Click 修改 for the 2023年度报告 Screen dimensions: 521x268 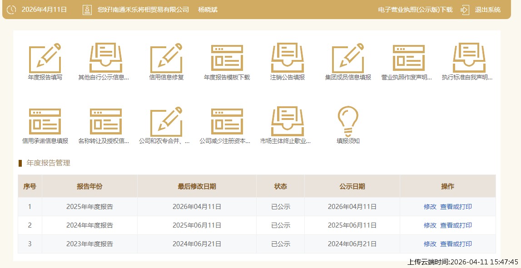coord(430,244)
